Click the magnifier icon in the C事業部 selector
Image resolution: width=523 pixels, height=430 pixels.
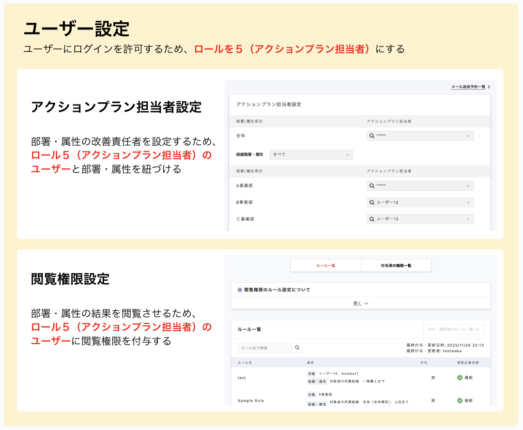(x=371, y=219)
